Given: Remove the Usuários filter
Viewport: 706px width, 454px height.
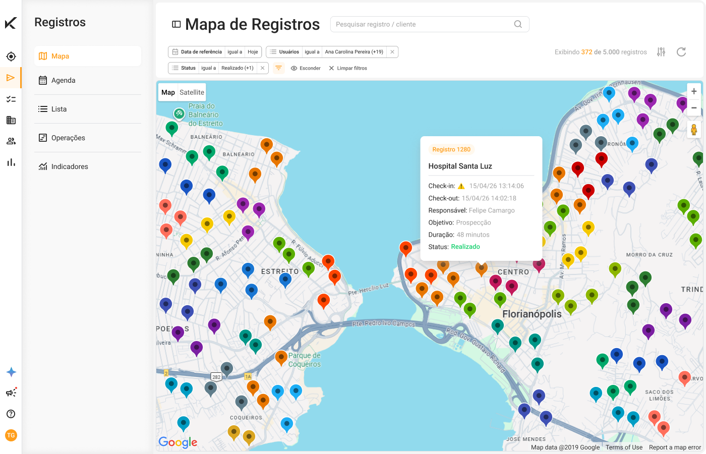Looking at the screenshot, I should [x=393, y=52].
